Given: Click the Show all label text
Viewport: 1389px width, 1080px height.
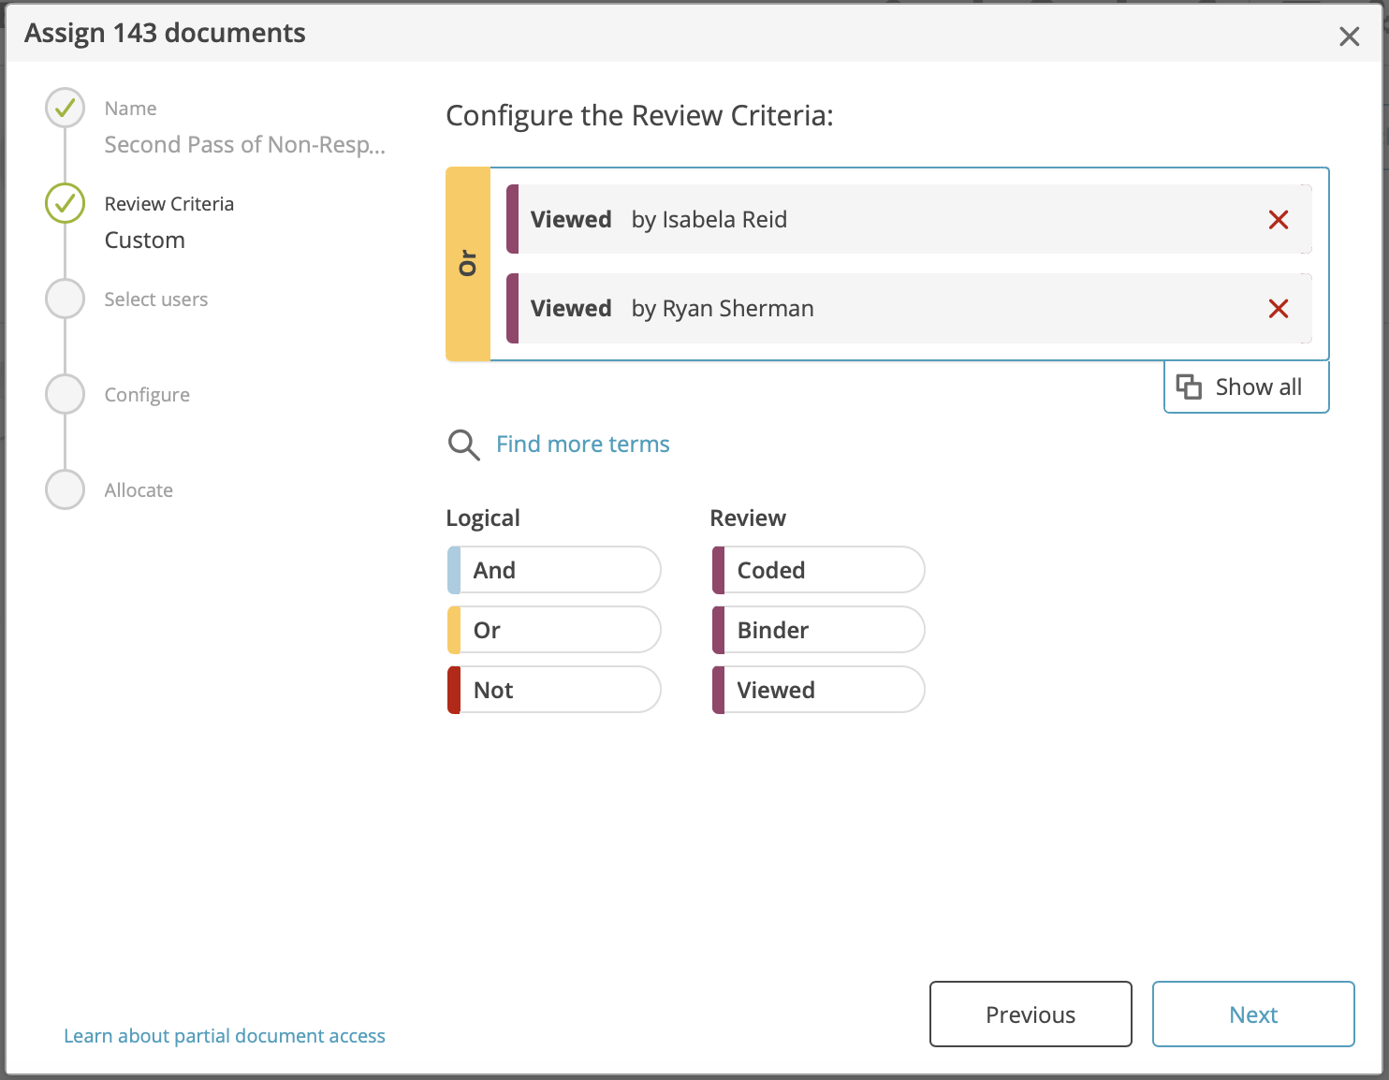Looking at the screenshot, I should [x=1259, y=387].
